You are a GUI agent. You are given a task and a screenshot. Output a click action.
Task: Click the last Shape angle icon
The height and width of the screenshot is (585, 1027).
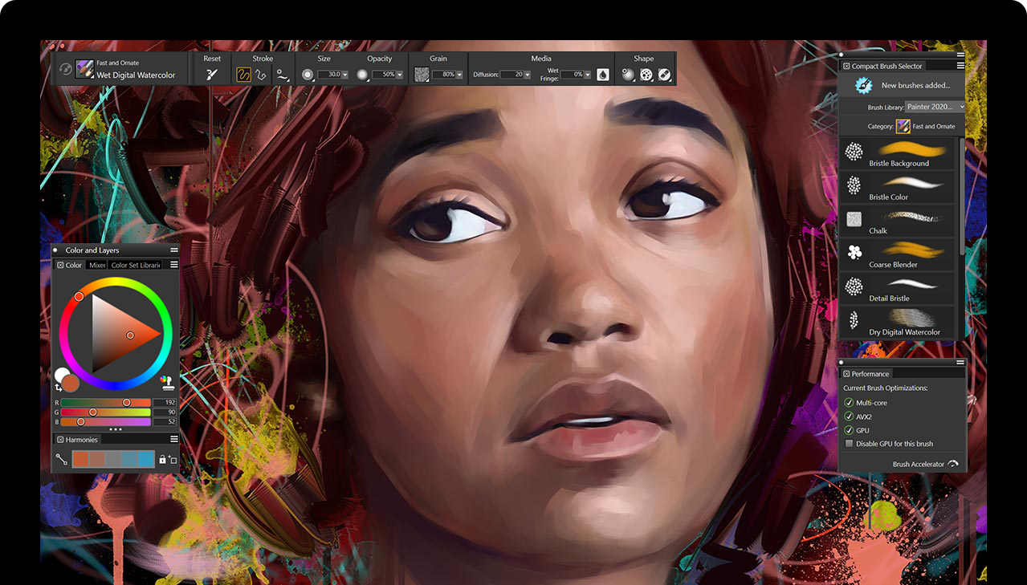tap(664, 75)
